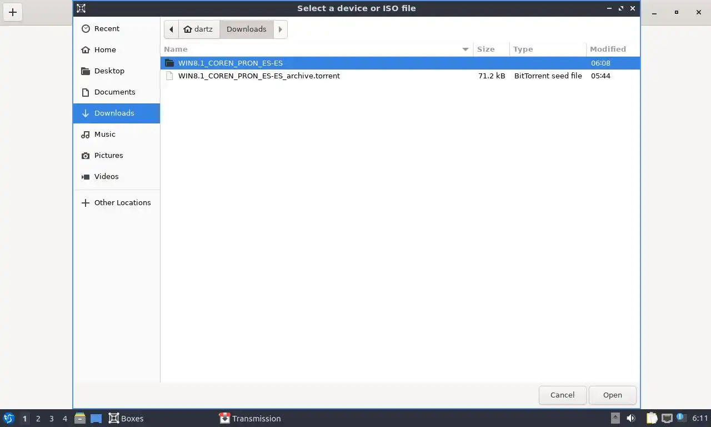
Task: Click the BitTorrent seed file type cell
Action: (x=548, y=76)
